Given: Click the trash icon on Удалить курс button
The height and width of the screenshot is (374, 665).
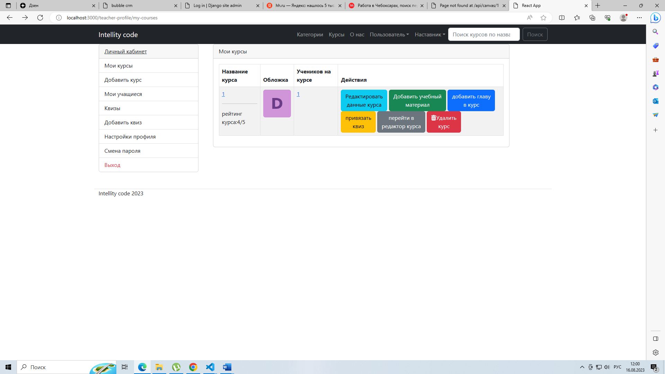Looking at the screenshot, I should [x=434, y=117].
